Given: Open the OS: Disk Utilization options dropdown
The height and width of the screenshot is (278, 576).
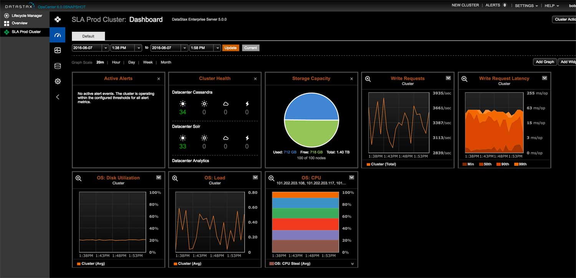Looking at the screenshot, I should [x=159, y=177].
